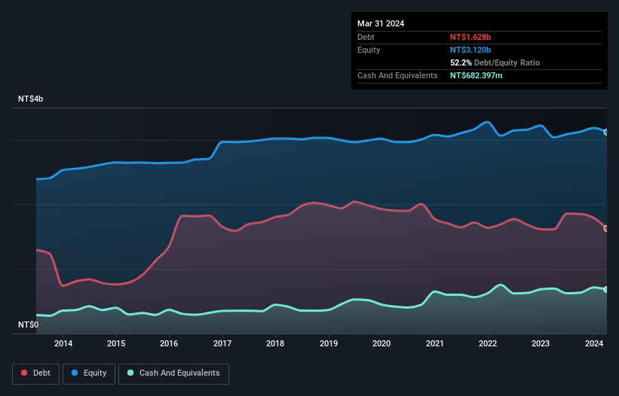Click the Mar 31 2024 tooltip date
Image resolution: width=619 pixels, height=396 pixels.
[381, 23]
